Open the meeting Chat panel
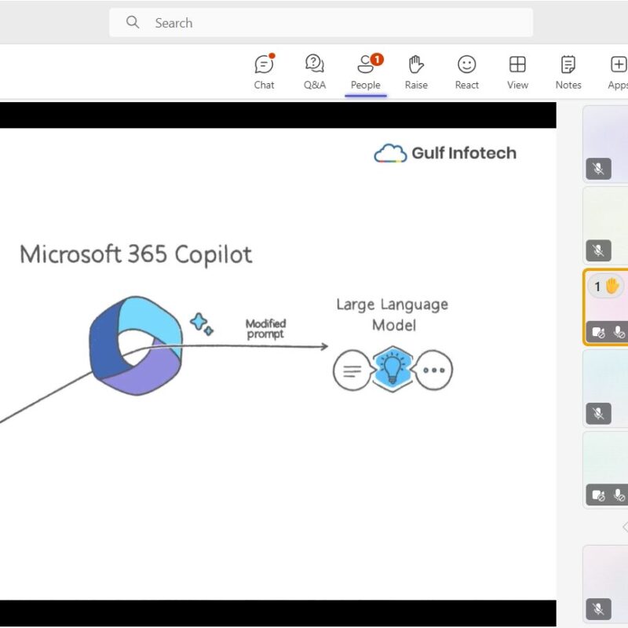Viewport: 628px width, 628px height. click(x=265, y=71)
